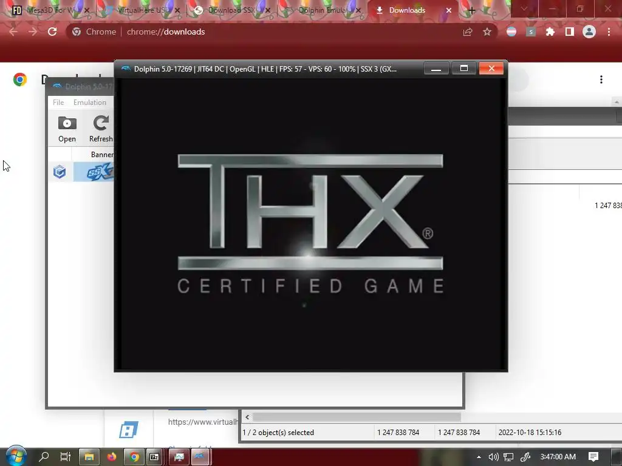Open the virtualhere download link
The image size is (622, 466).
pos(202,422)
